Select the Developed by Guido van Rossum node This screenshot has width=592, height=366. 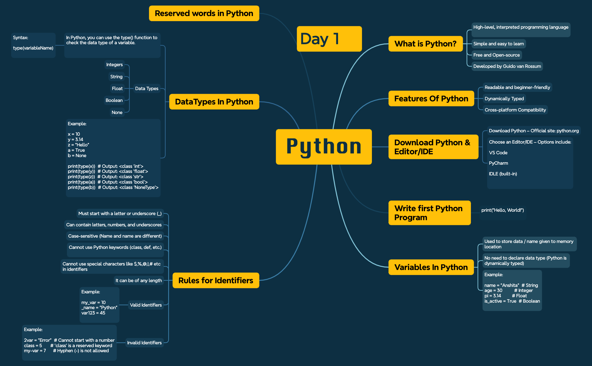click(507, 66)
